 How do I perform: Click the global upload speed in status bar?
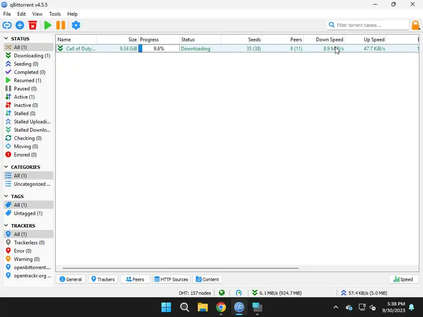(x=364, y=293)
